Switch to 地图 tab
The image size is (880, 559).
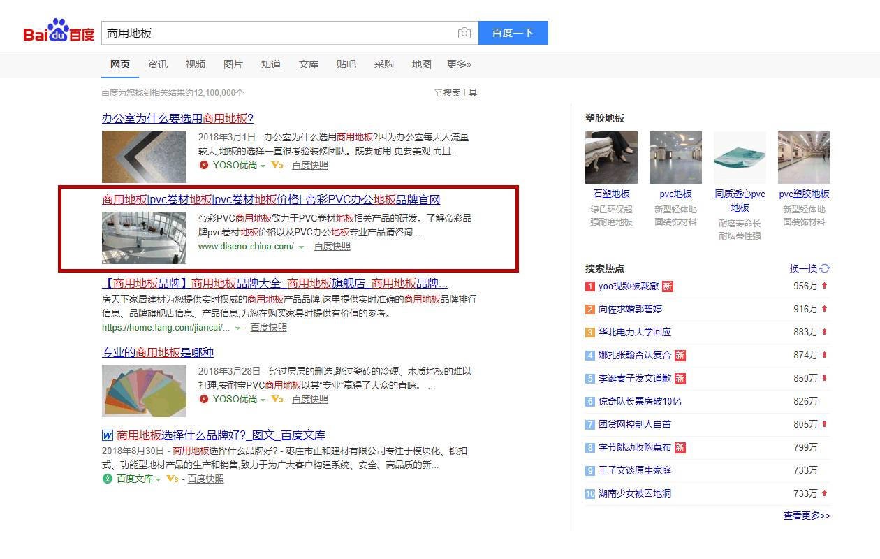pyautogui.click(x=422, y=64)
